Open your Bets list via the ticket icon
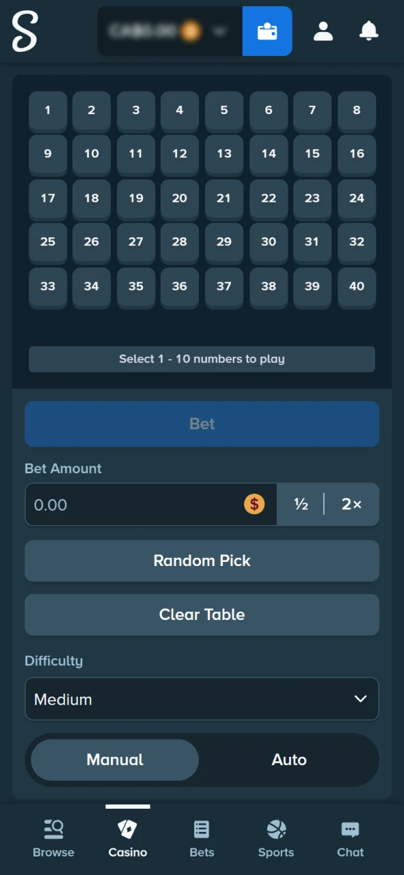The image size is (404, 875). click(x=201, y=835)
